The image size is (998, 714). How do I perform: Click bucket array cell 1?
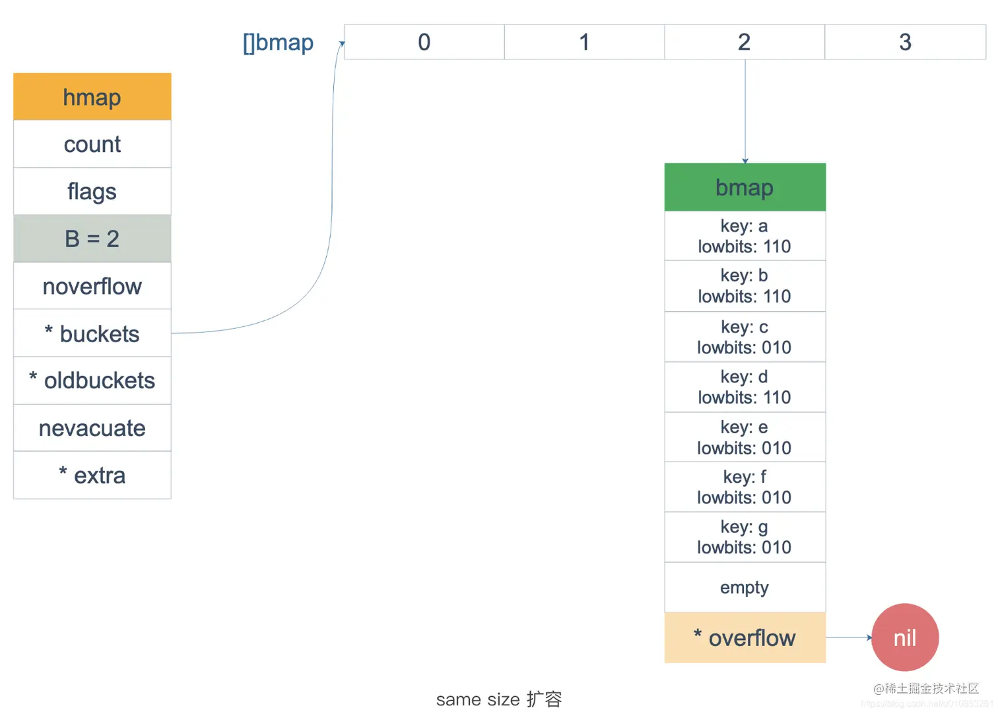coord(584,42)
